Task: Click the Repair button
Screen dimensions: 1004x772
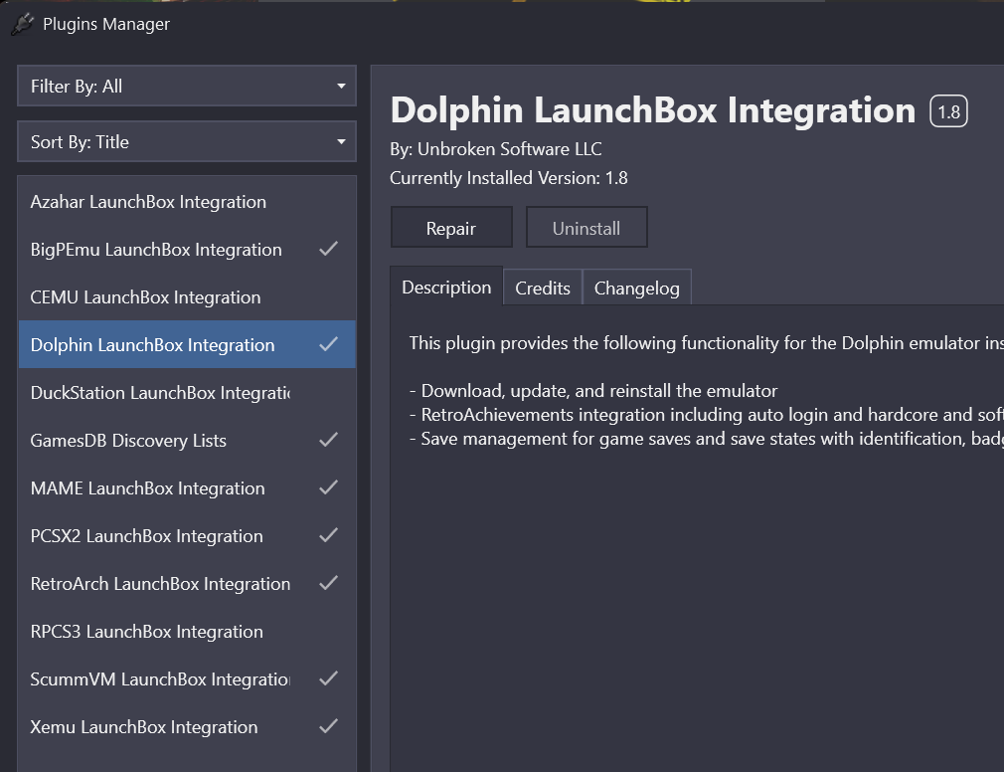Action: click(451, 228)
